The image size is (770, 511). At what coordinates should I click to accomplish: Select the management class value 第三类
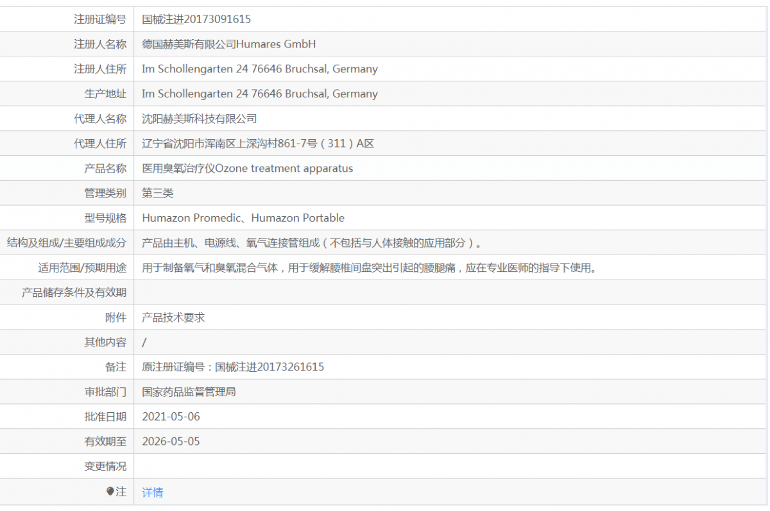[158, 193]
